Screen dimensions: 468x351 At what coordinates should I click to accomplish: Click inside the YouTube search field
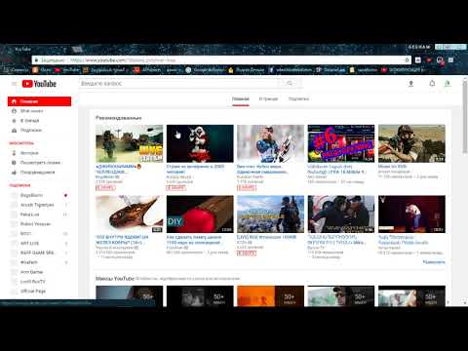click(x=178, y=84)
